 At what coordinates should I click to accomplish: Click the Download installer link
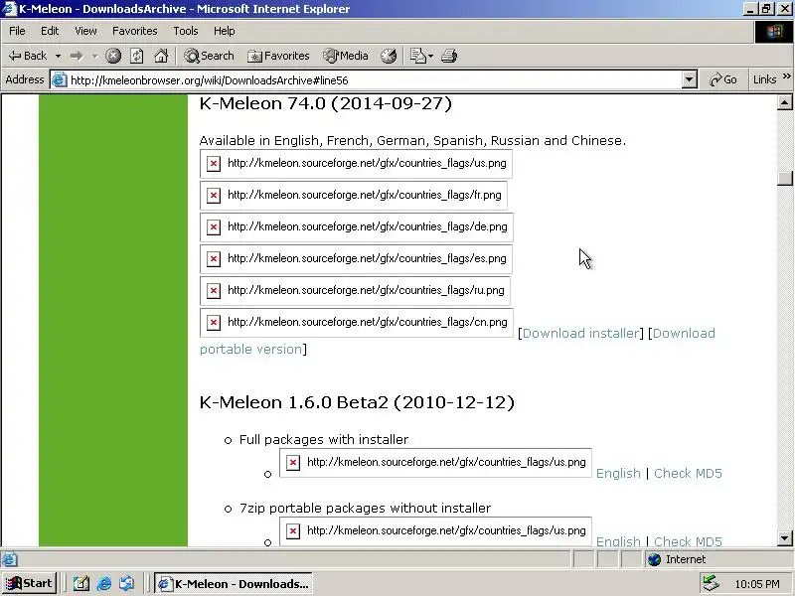[x=580, y=333]
